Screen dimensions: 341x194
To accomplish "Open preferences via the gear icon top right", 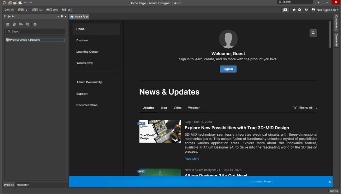I will point(299,10).
